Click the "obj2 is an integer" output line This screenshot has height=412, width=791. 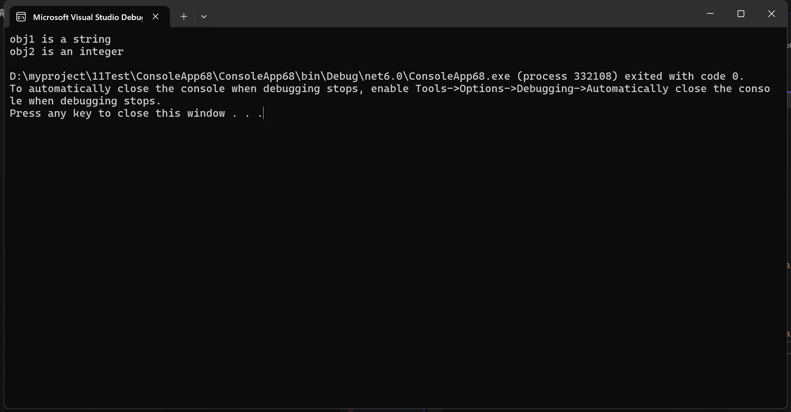pos(66,52)
